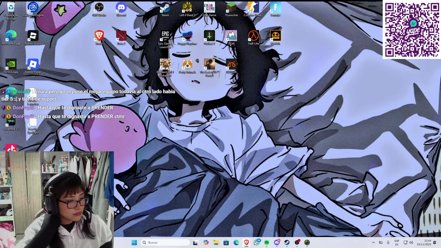Select the PEAK game desktop icon

(x=232, y=38)
